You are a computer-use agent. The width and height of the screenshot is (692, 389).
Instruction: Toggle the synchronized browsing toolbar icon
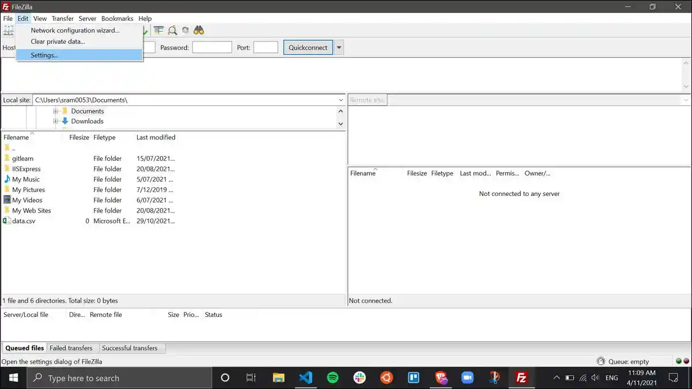[x=185, y=31]
